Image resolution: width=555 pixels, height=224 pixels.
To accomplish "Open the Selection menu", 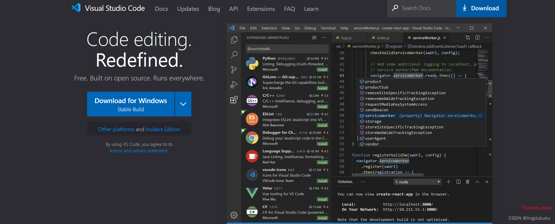I will pyautogui.click(x=269, y=28).
